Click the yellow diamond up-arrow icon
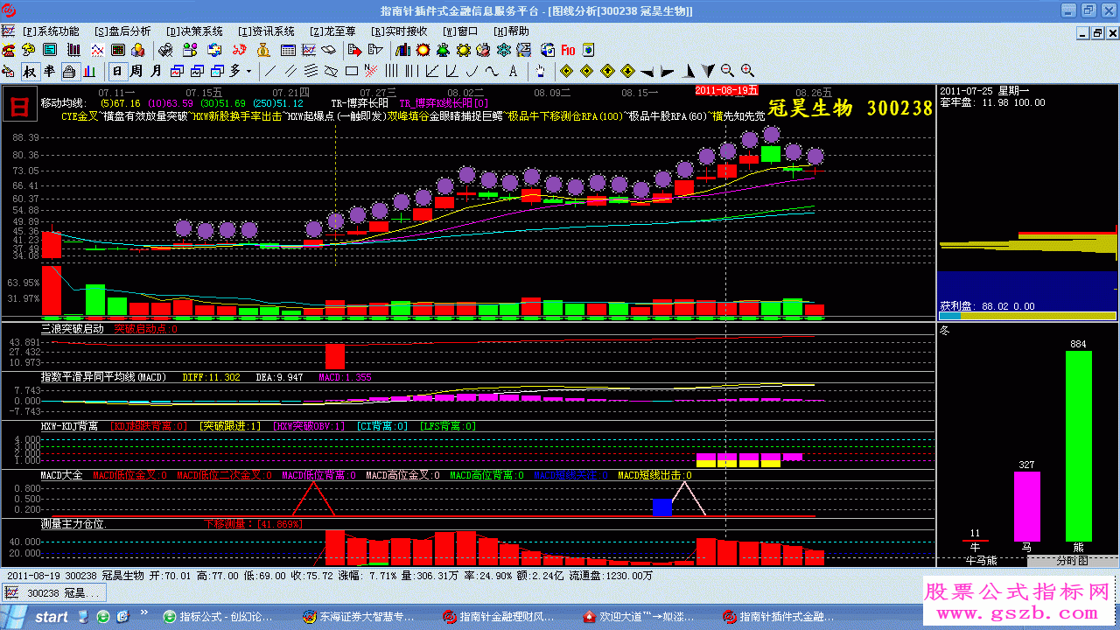1120x630 pixels. (606, 71)
